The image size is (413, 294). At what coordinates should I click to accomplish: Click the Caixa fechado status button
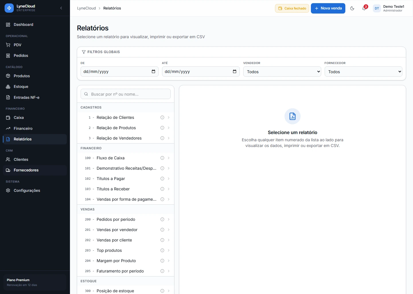292,8
